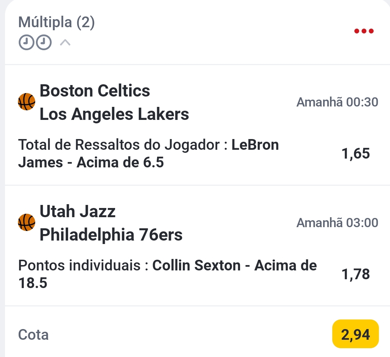Select the Múltipla (2) header title
The height and width of the screenshot is (357, 390).
point(57,23)
